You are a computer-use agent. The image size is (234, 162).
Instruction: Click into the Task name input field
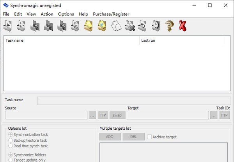134,100
